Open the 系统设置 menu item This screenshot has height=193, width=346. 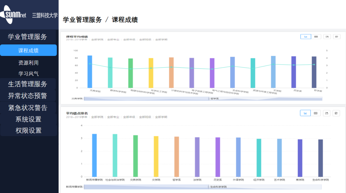[28, 119]
